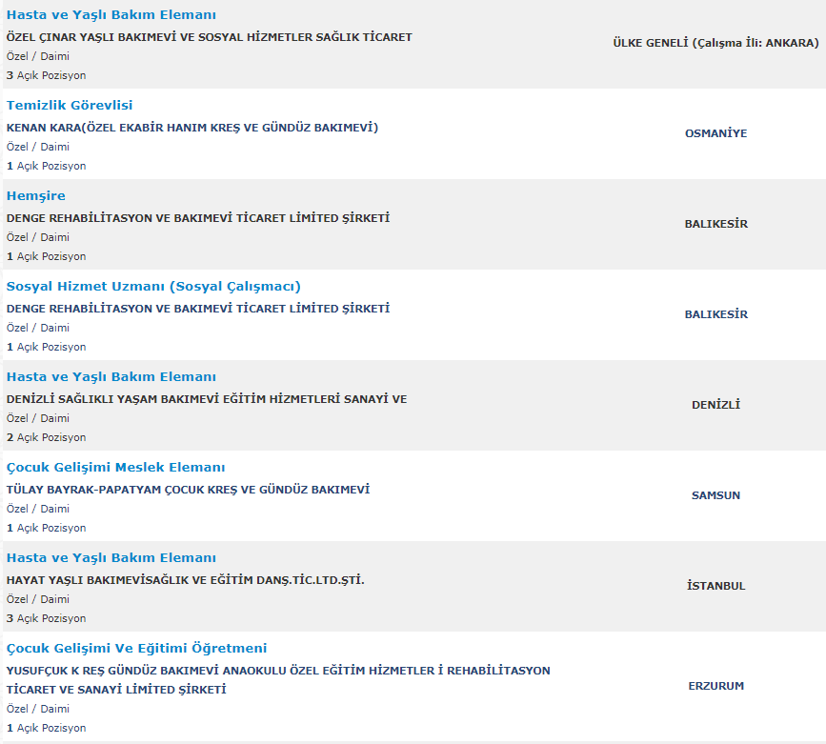The width and height of the screenshot is (826, 744).
Task: Open Sosyal Hizmet Uzmanı (Sosyal Çalışmacı) listing
Action: (153, 287)
